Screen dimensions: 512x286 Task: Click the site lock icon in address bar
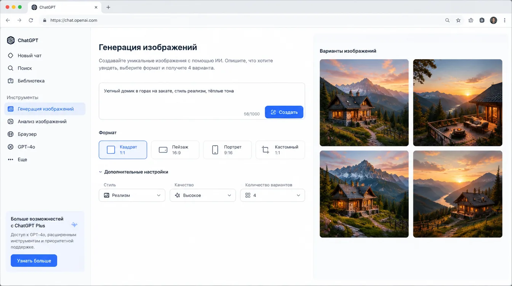pos(45,20)
